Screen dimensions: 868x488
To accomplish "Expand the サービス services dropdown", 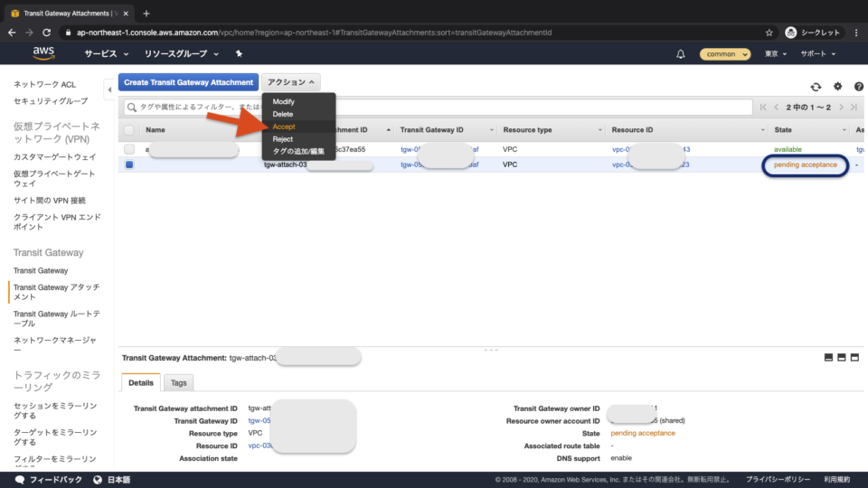I will 107,53.
